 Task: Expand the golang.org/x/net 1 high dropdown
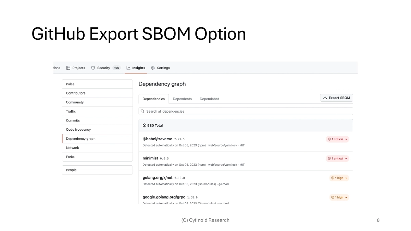(x=339, y=178)
